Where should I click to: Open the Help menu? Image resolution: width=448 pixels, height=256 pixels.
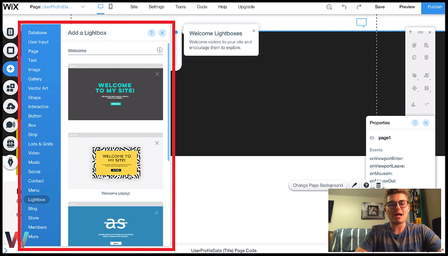[x=223, y=7]
